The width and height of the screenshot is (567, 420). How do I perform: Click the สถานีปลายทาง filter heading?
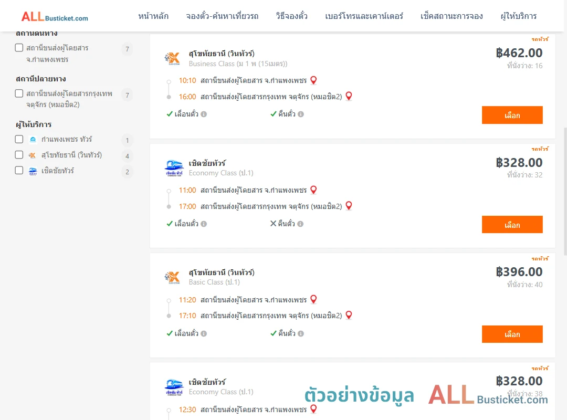click(41, 79)
